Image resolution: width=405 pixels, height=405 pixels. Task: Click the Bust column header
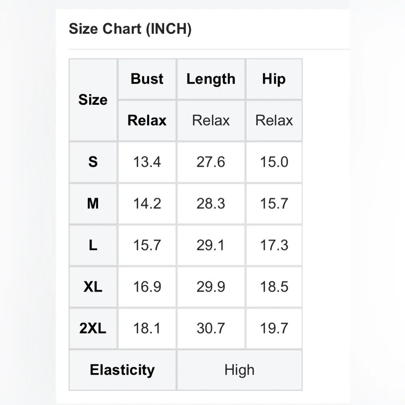tap(147, 79)
